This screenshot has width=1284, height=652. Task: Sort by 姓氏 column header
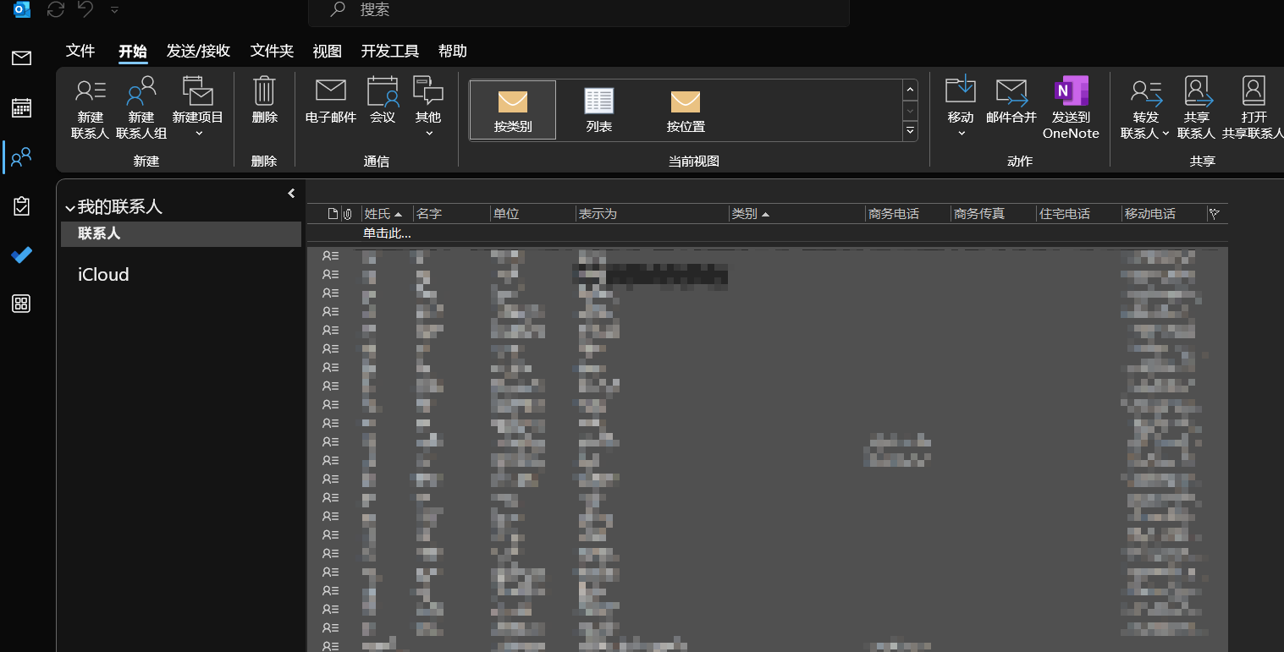[x=387, y=214]
